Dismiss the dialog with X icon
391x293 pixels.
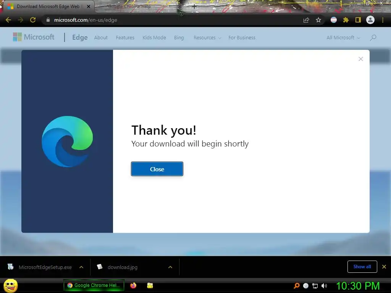click(x=360, y=59)
